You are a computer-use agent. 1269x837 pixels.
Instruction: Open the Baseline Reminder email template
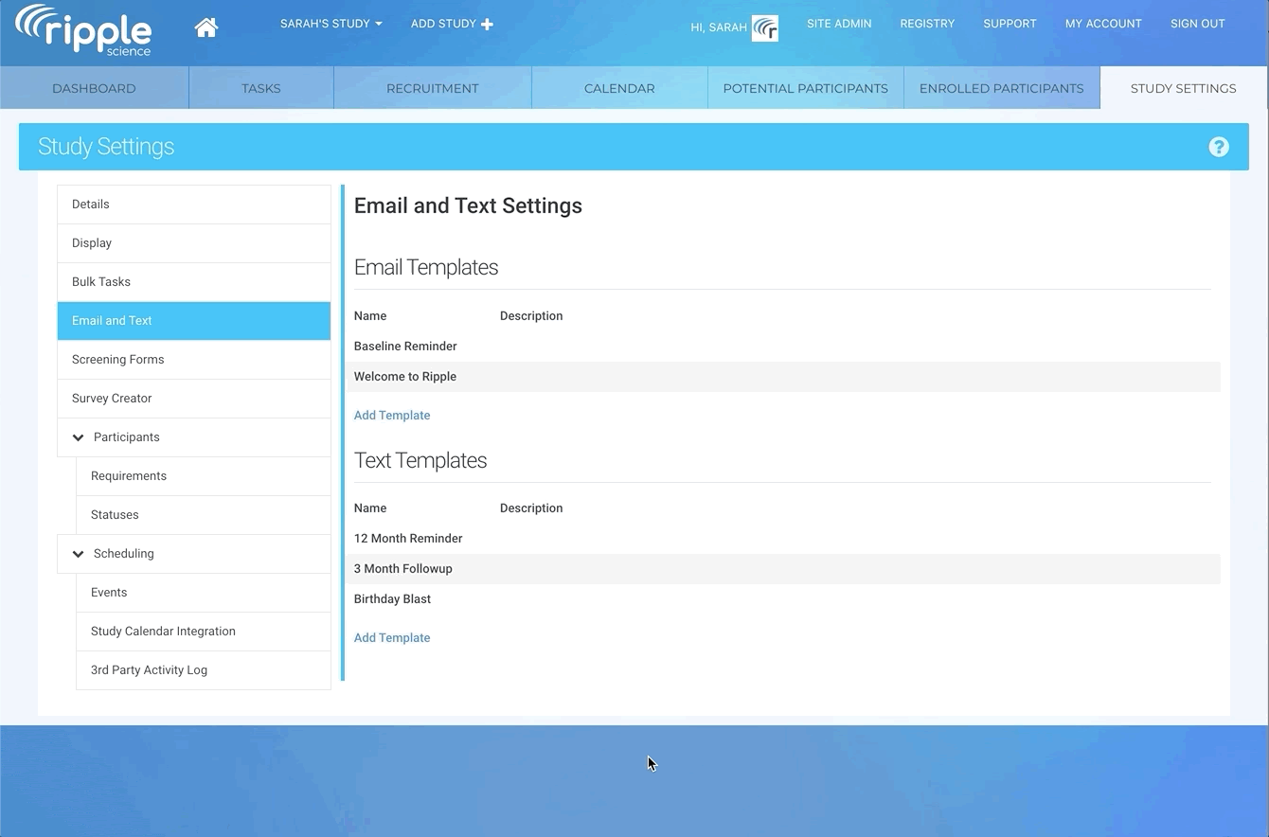pyautogui.click(x=405, y=346)
